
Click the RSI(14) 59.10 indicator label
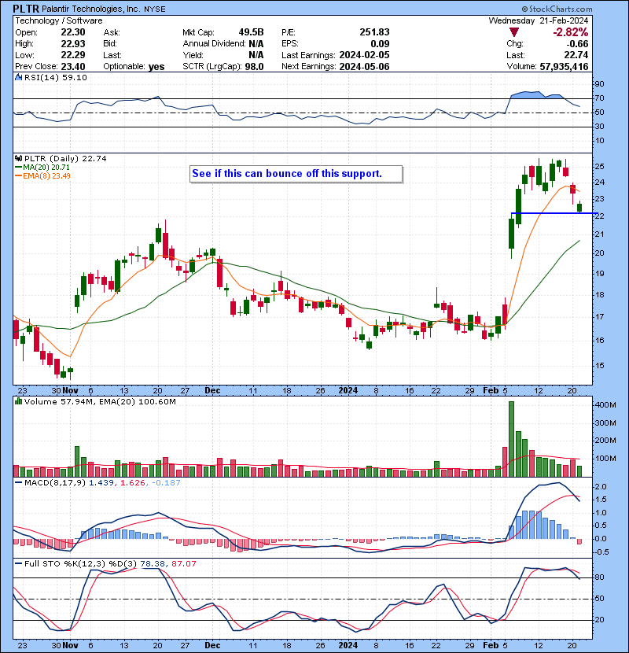click(x=55, y=77)
